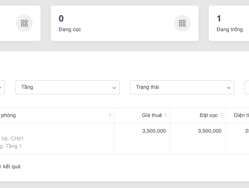249x188 pixels.
Task: Click the 3,500,000 value under Đặt cọc
Action: click(210, 131)
